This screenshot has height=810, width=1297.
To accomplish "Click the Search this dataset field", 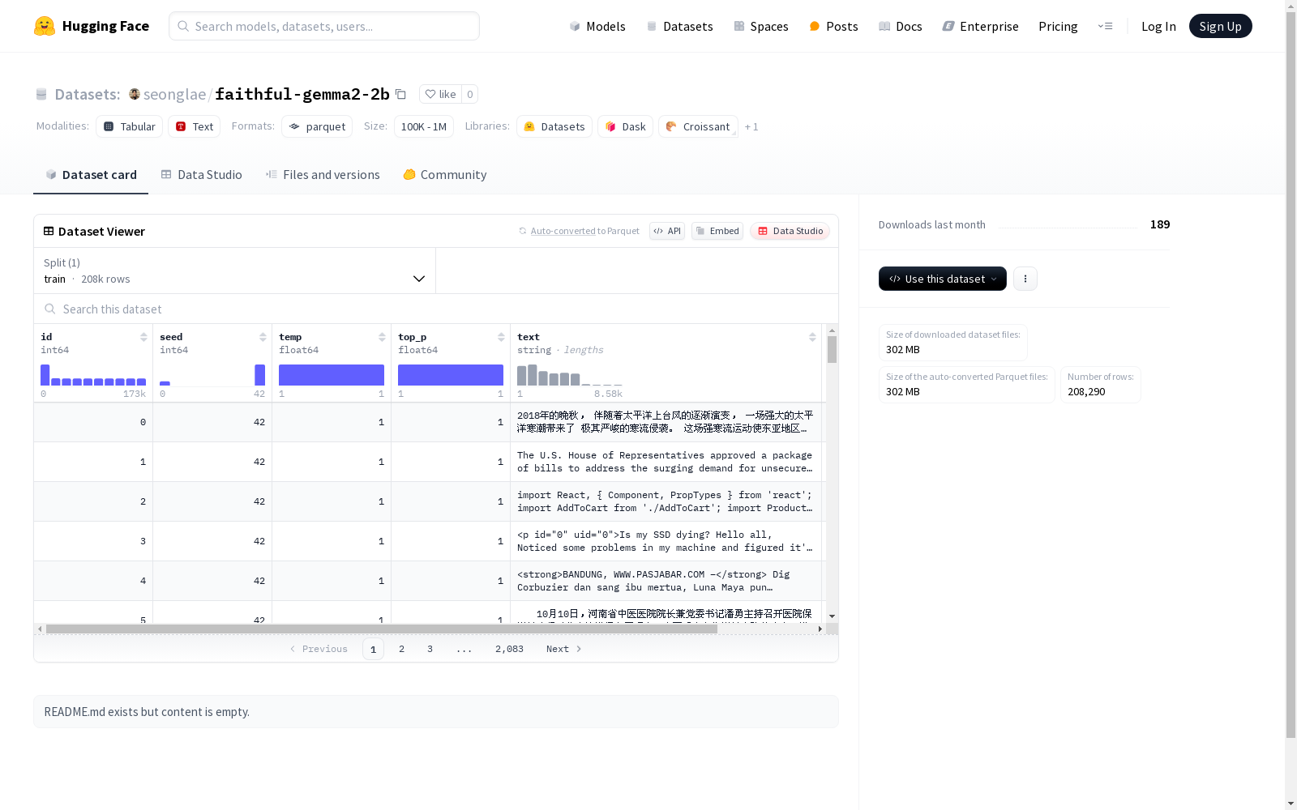I will coord(436,309).
